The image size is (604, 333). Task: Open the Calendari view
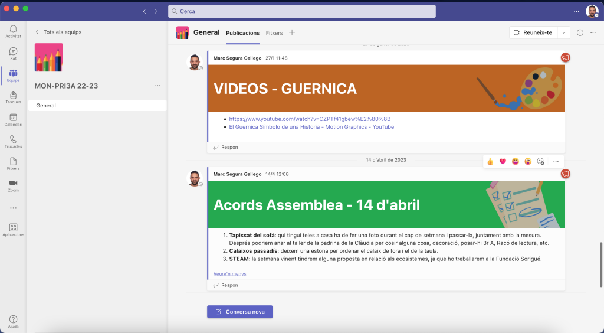pos(13,119)
